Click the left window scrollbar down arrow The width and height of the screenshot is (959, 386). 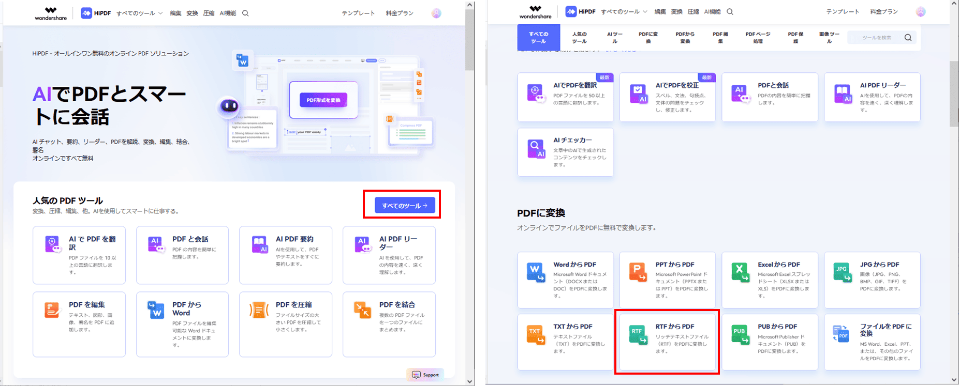click(x=469, y=381)
